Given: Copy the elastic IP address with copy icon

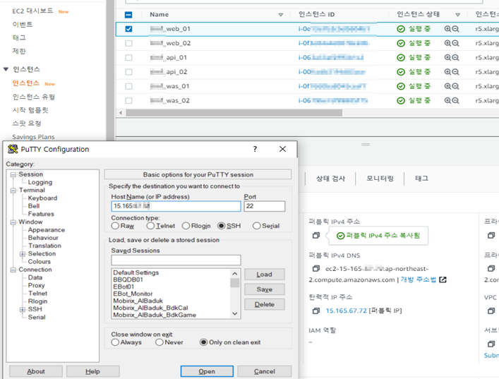Looking at the screenshot, I should [317, 310].
